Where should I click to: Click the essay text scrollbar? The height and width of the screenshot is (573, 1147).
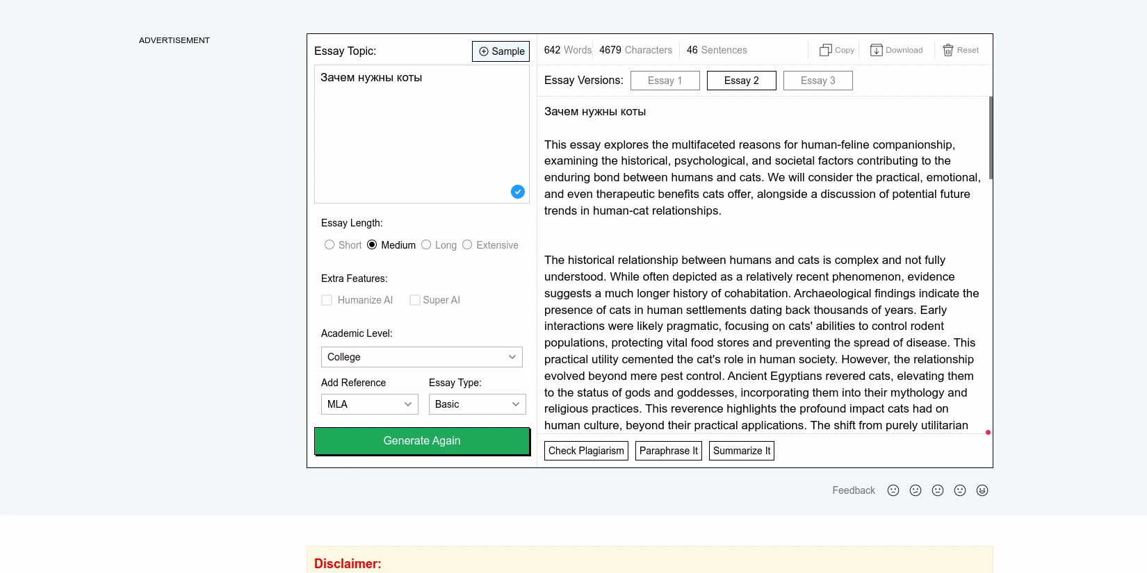pyautogui.click(x=990, y=139)
